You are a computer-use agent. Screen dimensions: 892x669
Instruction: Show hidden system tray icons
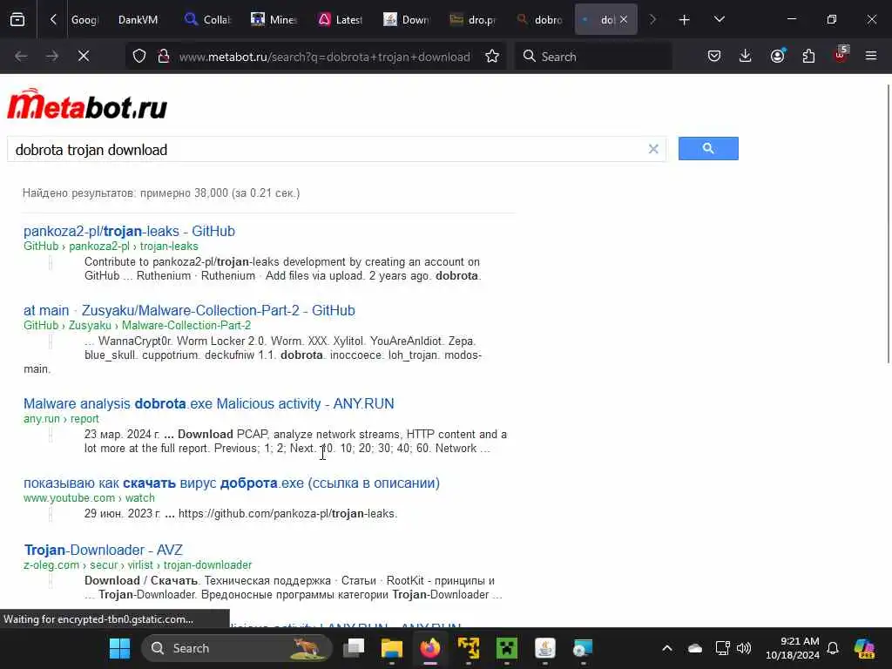point(667,648)
